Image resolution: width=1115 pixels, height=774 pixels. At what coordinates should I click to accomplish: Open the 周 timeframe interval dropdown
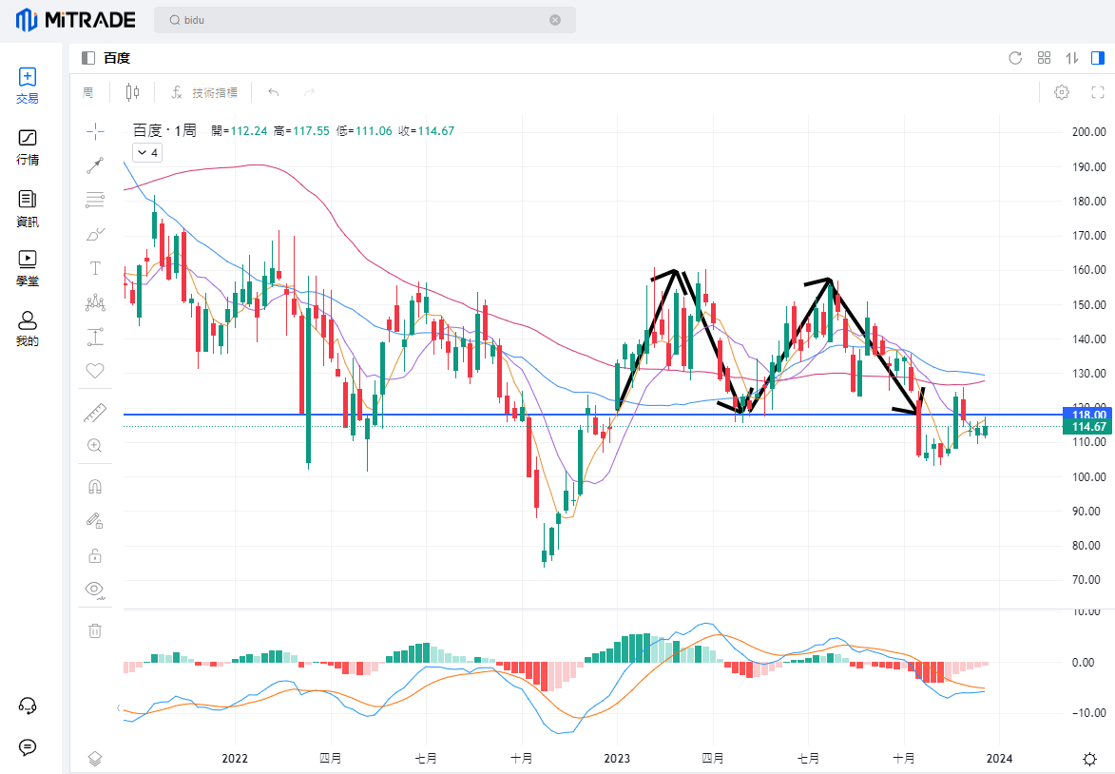[x=88, y=92]
